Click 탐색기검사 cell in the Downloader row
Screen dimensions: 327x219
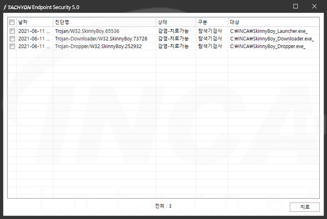tap(210, 38)
